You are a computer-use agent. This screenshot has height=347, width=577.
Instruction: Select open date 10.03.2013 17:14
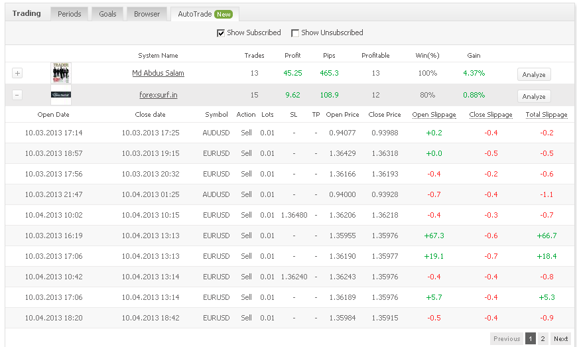coord(54,133)
